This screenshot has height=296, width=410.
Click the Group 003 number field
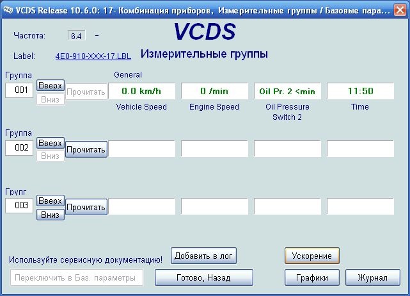pyautogui.click(x=19, y=206)
